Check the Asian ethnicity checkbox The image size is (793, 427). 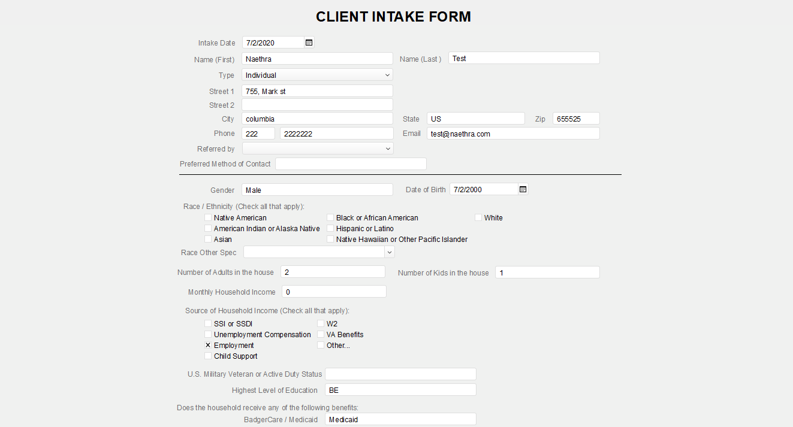click(x=208, y=239)
